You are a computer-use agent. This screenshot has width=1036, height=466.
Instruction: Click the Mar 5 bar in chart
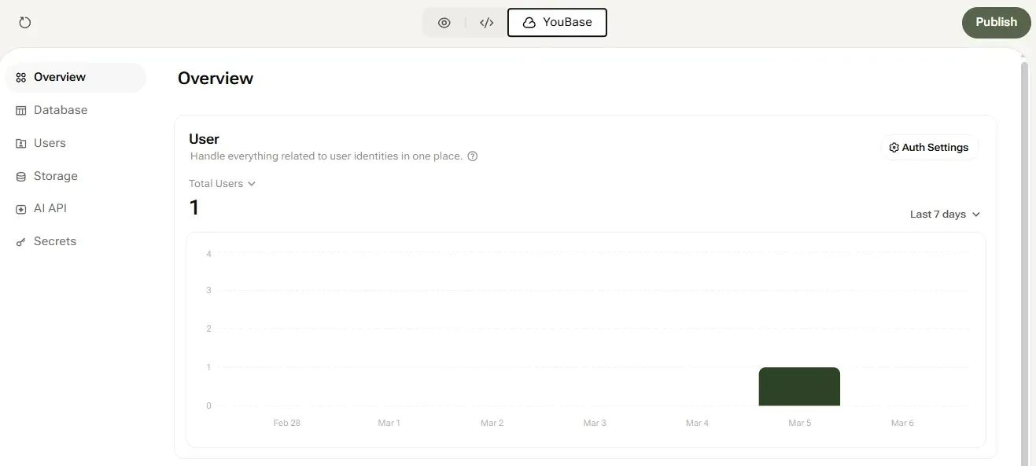pyautogui.click(x=799, y=387)
